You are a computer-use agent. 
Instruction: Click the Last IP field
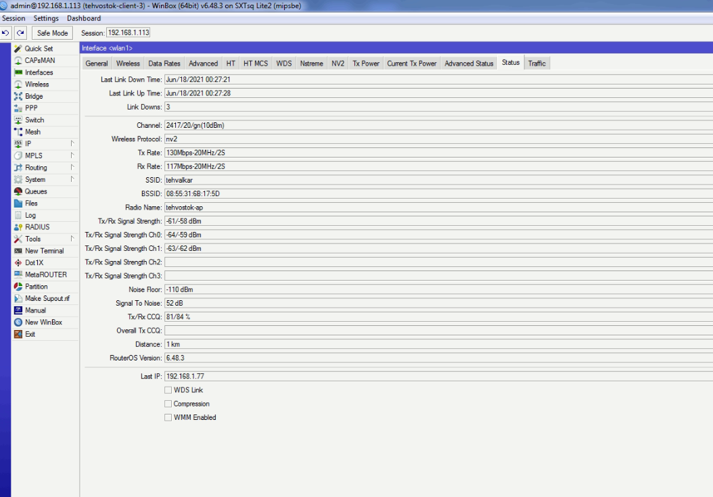[x=438, y=377]
